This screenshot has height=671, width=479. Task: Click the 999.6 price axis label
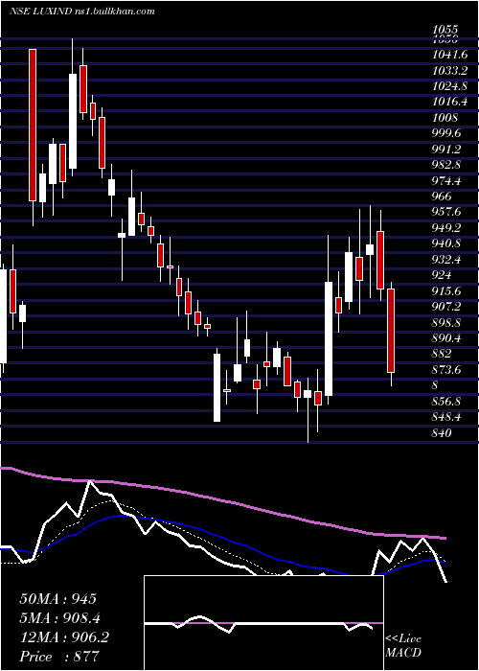(447, 133)
